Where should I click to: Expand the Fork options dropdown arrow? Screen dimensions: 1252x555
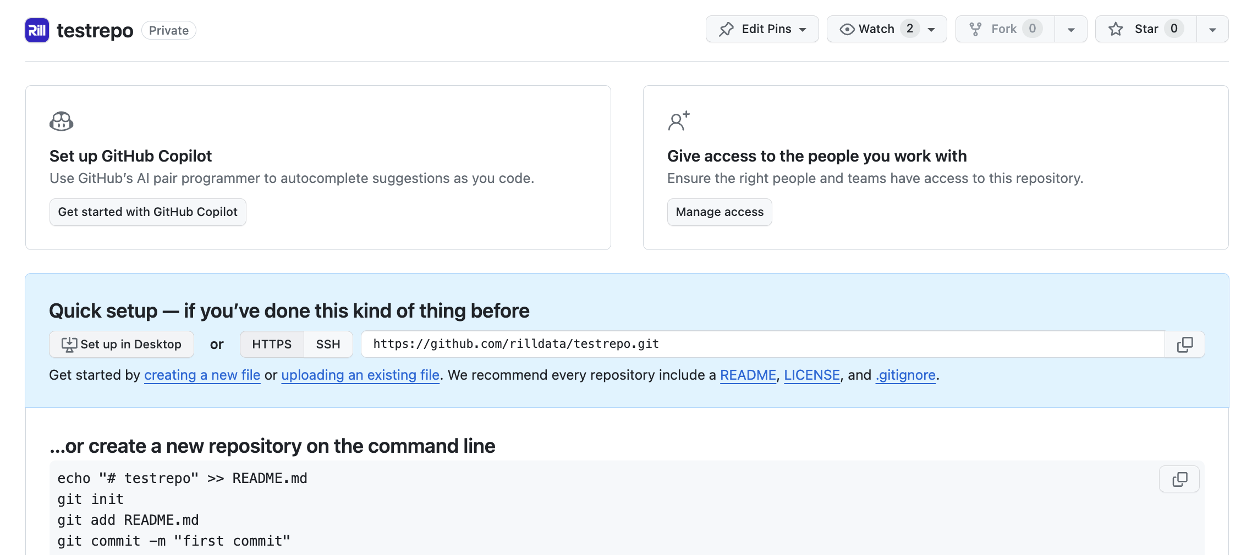coord(1071,30)
